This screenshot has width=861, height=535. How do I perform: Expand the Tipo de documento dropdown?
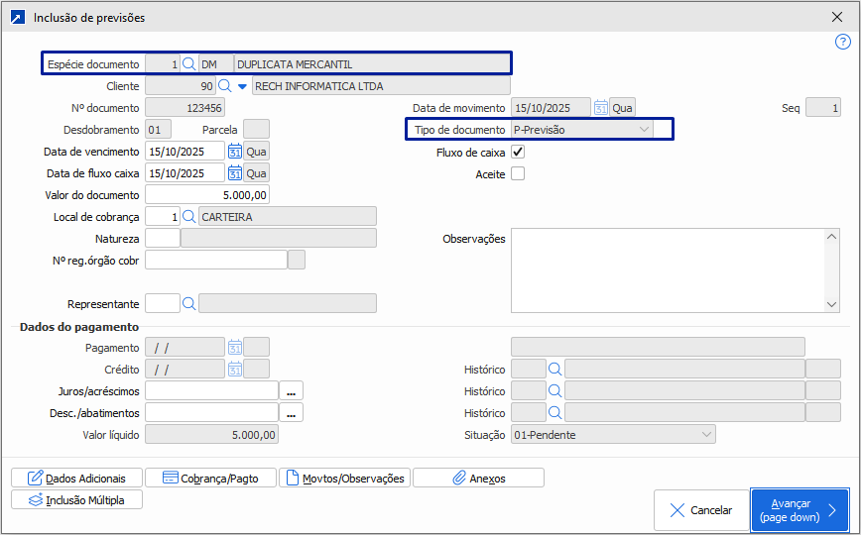tap(644, 130)
